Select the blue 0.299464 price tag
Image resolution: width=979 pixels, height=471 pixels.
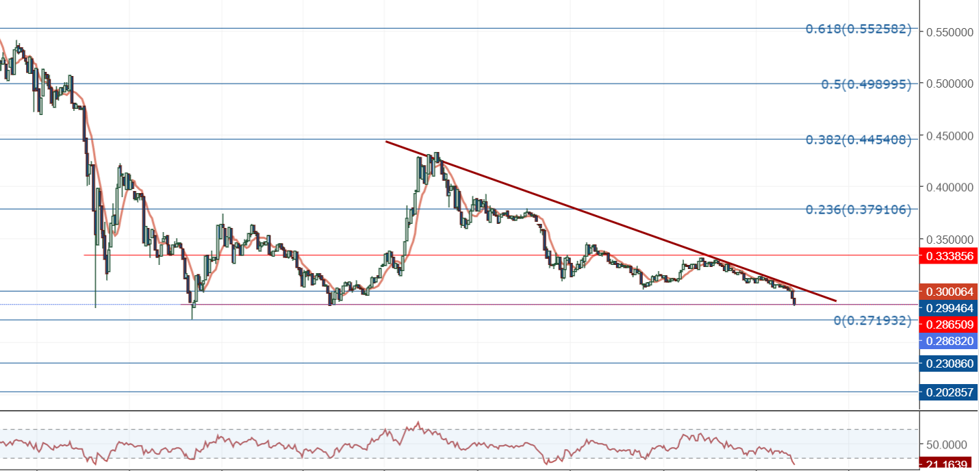tap(949, 308)
